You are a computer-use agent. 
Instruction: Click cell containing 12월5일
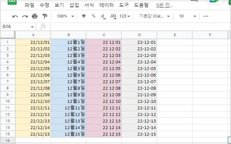(69, 68)
